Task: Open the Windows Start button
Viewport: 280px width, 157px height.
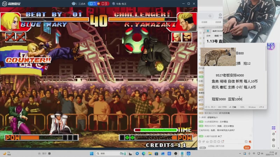Action: (x=92, y=154)
